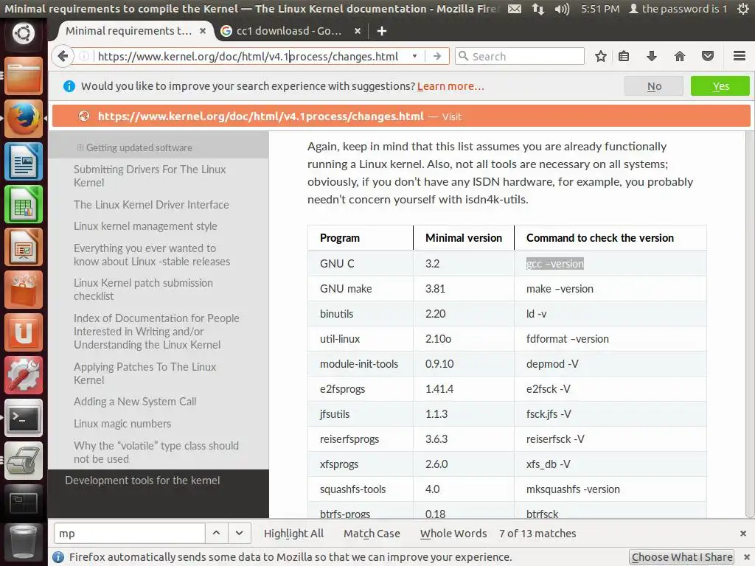The width and height of the screenshot is (755, 566).
Task: Open 'Development tools for the kernel'
Action: tap(142, 481)
